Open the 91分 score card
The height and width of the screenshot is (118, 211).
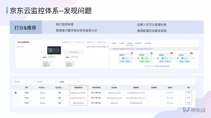[x=165, y=58]
